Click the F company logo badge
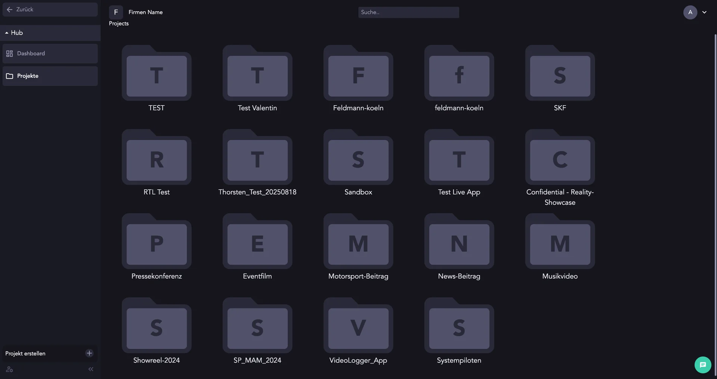717x379 pixels. (116, 12)
